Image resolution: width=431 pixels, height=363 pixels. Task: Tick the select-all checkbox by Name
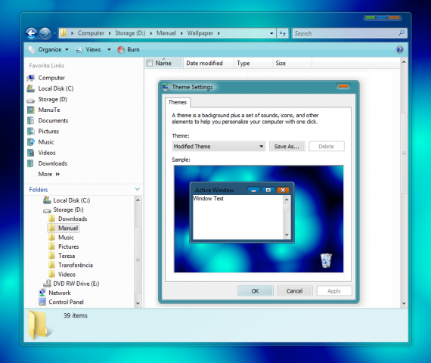point(150,63)
